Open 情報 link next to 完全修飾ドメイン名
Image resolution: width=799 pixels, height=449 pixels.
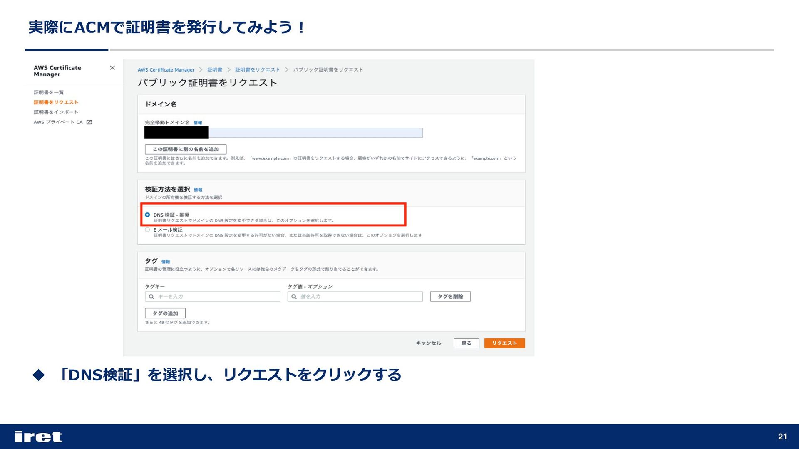pyautogui.click(x=198, y=123)
